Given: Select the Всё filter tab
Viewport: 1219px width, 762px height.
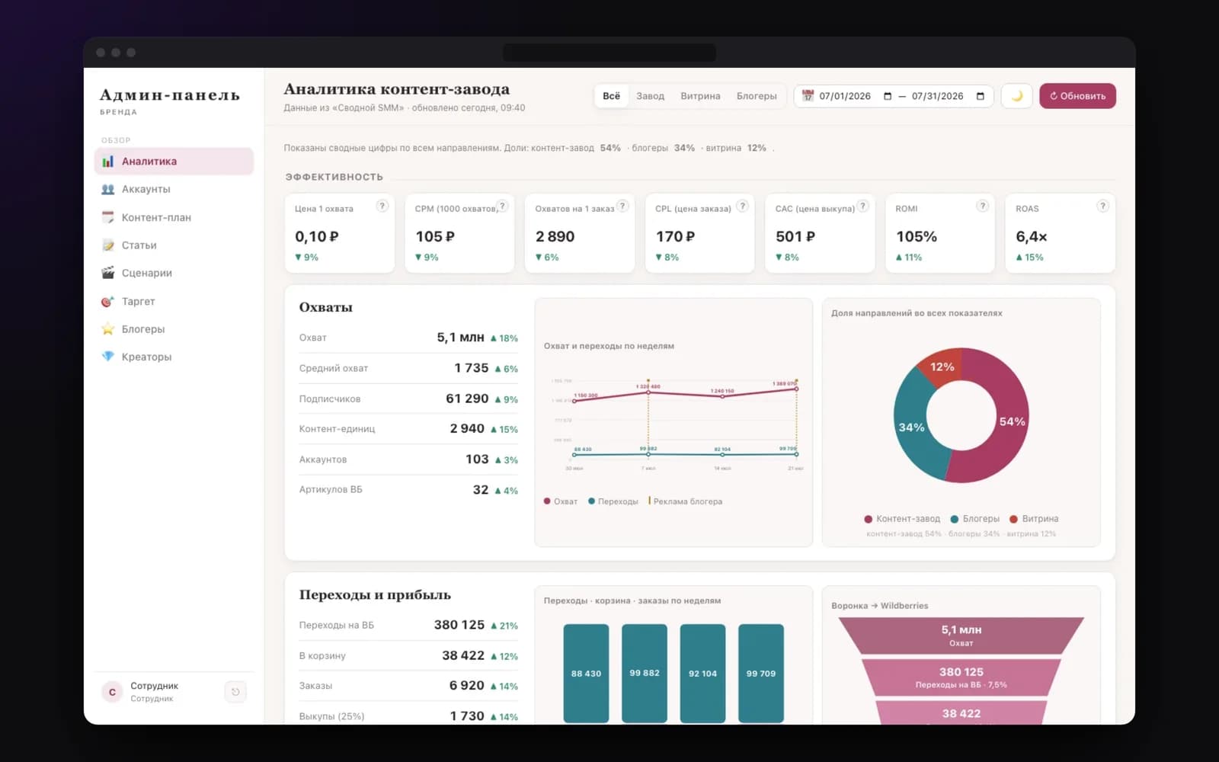Looking at the screenshot, I should 611,96.
